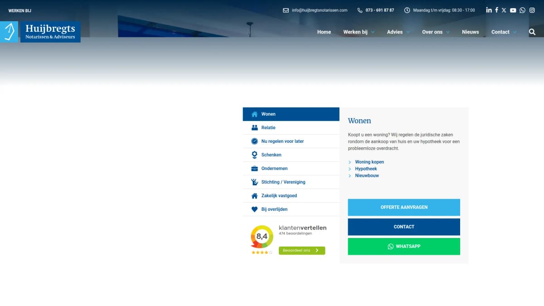Click the Huijbregts logo
This screenshot has height=306, width=544.
click(41, 32)
